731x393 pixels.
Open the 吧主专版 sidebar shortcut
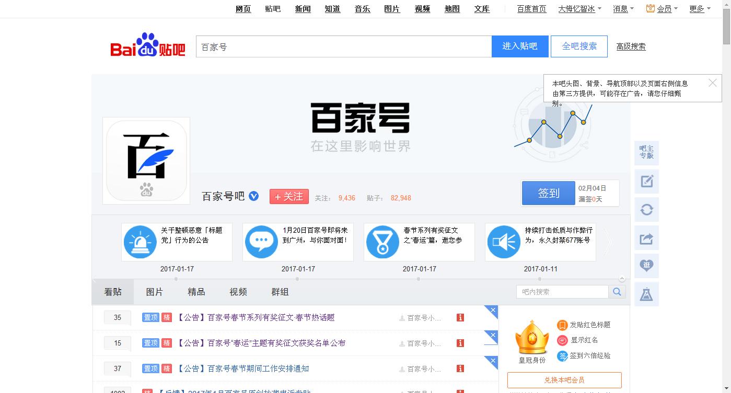point(646,152)
